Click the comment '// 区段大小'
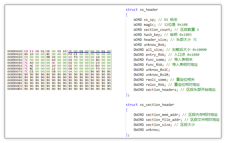This screenshot has height=143, width=226. [x=184, y=125]
